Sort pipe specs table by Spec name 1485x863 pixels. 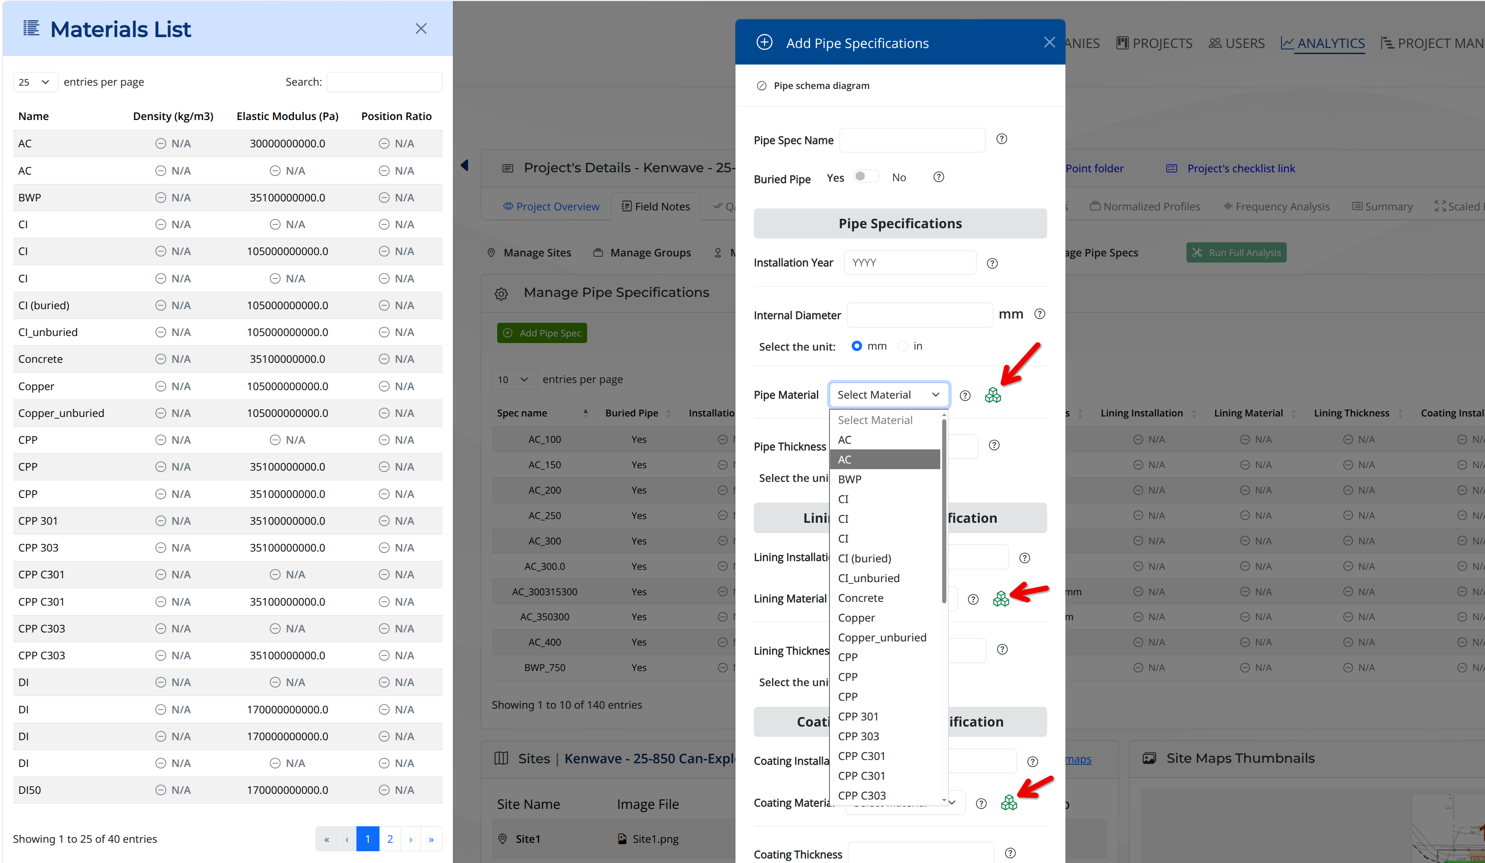pos(542,413)
